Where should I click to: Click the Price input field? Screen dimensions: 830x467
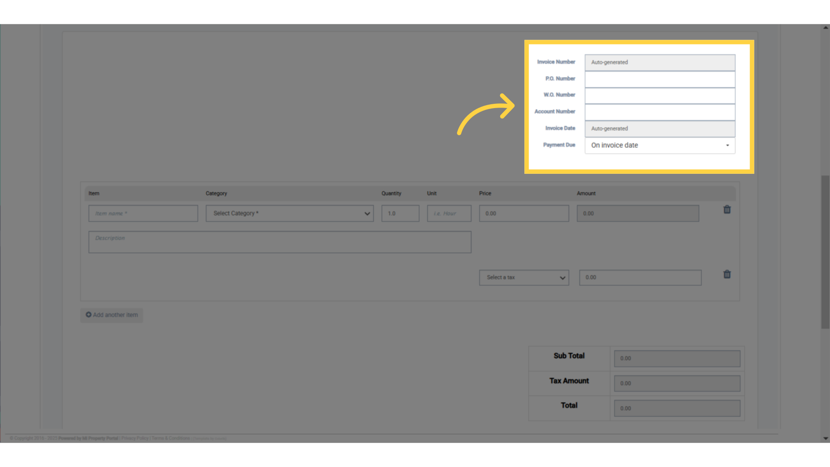point(524,214)
